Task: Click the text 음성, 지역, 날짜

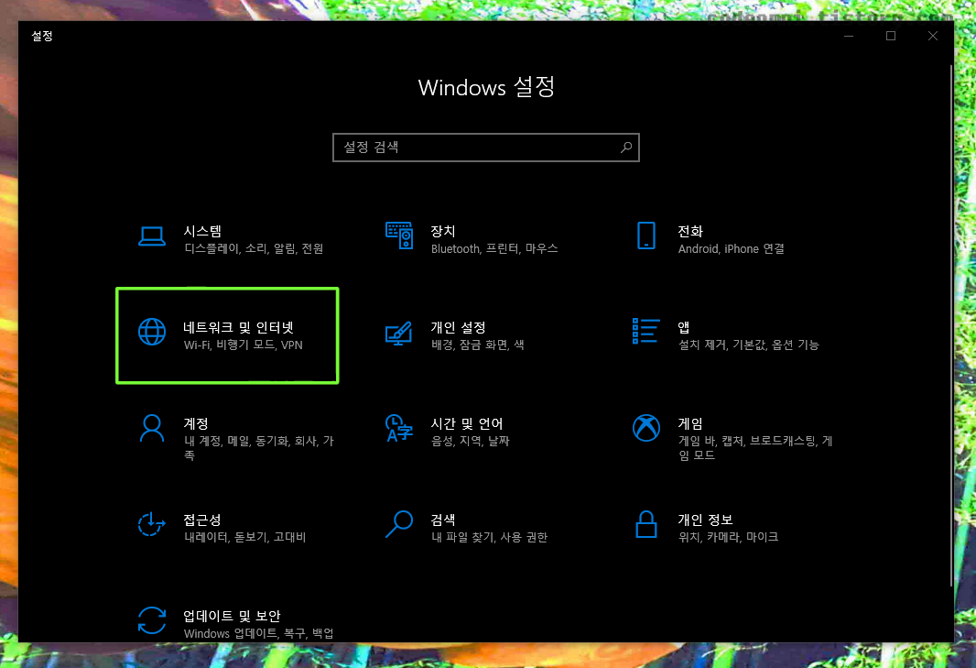Action: pyautogui.click(x=471, y=441)
